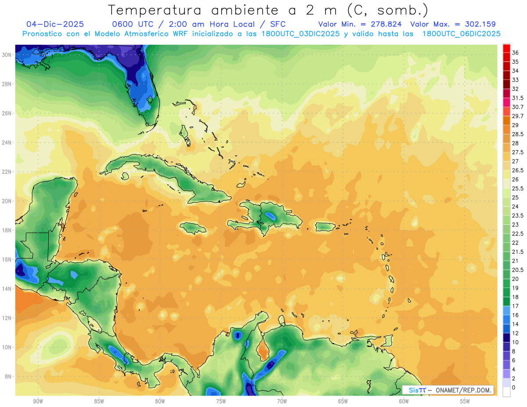The image size is (527, 407).
Task: Click the "12N" latitude axis label
Action: (x=7, y=318)
